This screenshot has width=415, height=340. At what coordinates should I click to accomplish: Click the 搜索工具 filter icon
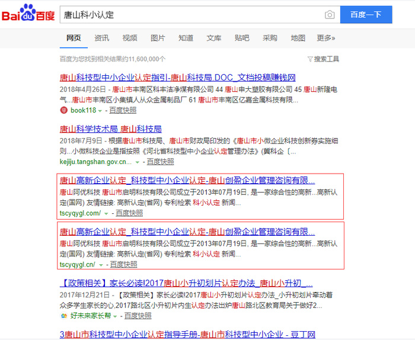(310, 59)
